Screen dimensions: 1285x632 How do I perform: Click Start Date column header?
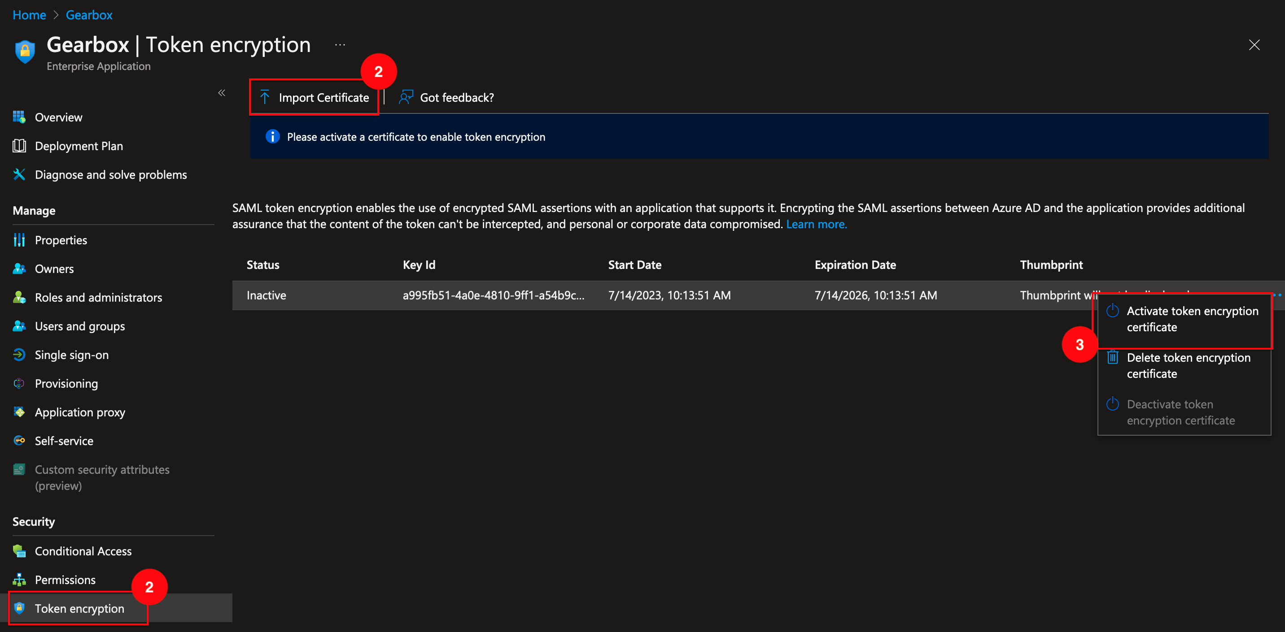[x=634, y=264]
